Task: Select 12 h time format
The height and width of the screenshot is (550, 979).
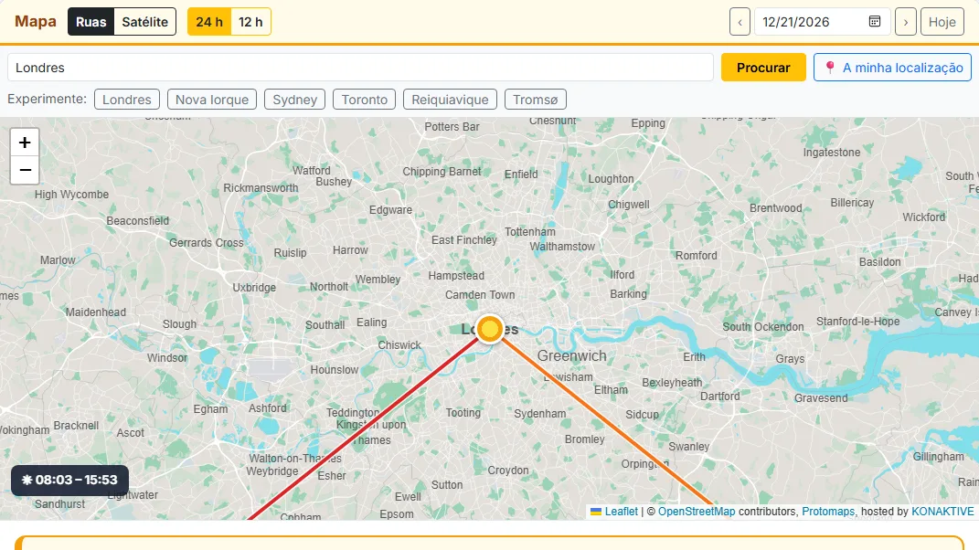Action: pos(250,22)
